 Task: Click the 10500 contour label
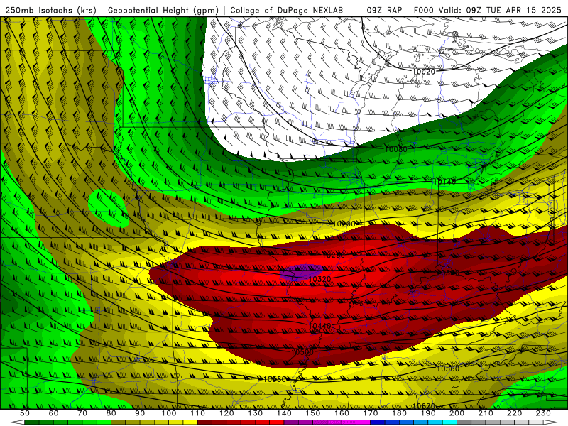pos(302,351)
